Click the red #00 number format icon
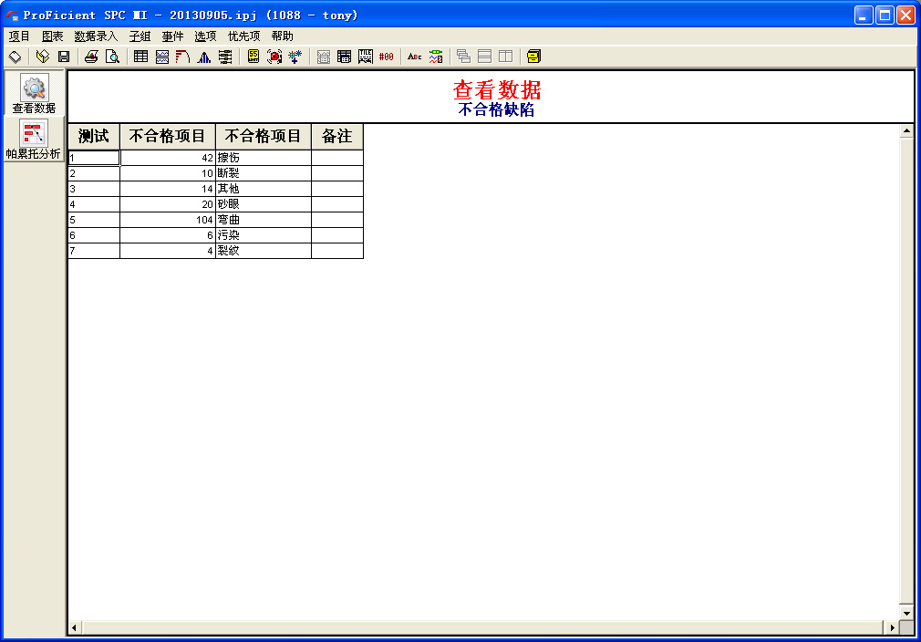The width and height of the screenshot is (921, 642). (387, 57)
